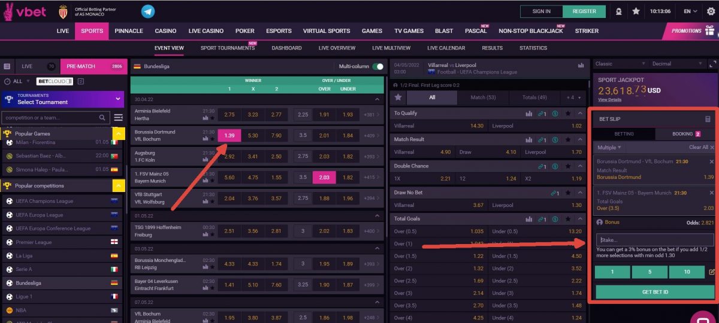Open live support agent icon

coord(619,11)
